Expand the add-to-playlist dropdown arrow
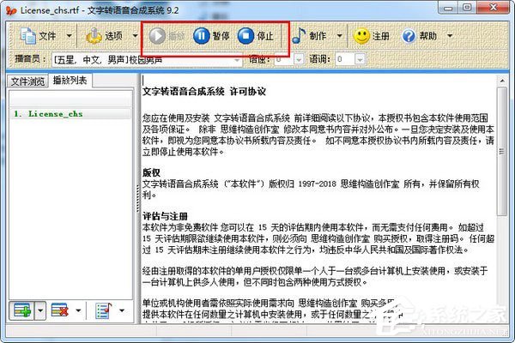515x343 pixels. 40,310
